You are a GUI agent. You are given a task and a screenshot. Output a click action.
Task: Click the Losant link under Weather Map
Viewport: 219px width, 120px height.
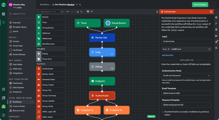(19, 7)
